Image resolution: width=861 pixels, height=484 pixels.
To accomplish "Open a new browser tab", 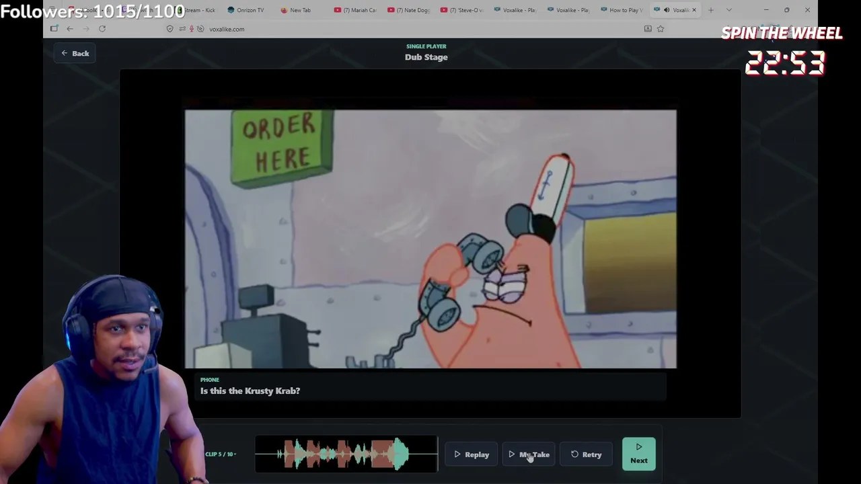I will 711,10.
